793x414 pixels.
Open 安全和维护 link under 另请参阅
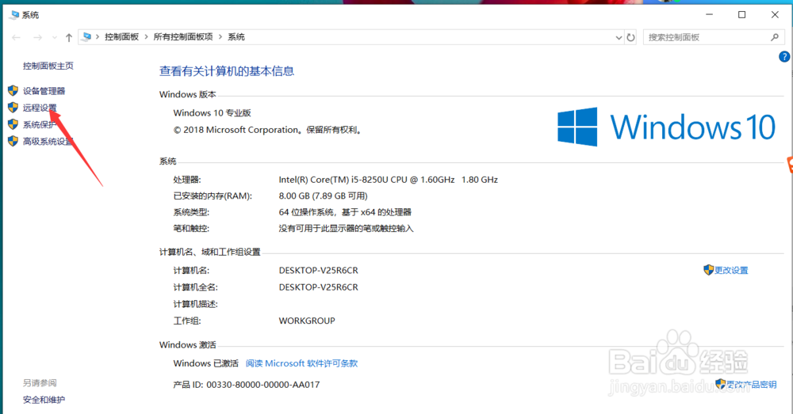coord(44,400)
